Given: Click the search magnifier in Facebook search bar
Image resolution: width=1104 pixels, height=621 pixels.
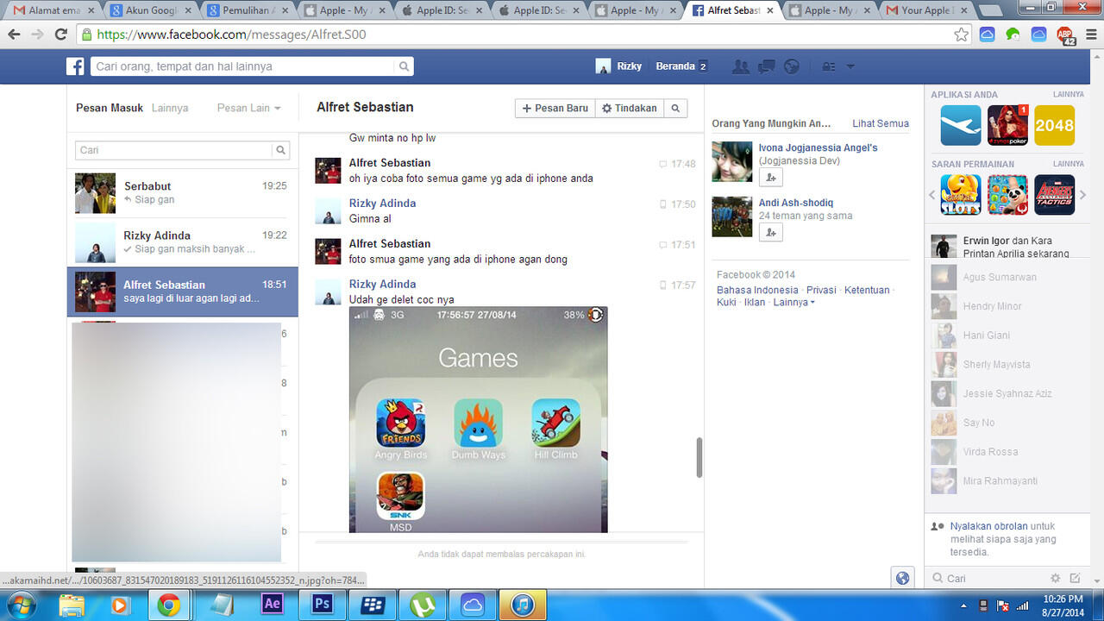Looking at the screenshot, I should click(x=404, y=66).
